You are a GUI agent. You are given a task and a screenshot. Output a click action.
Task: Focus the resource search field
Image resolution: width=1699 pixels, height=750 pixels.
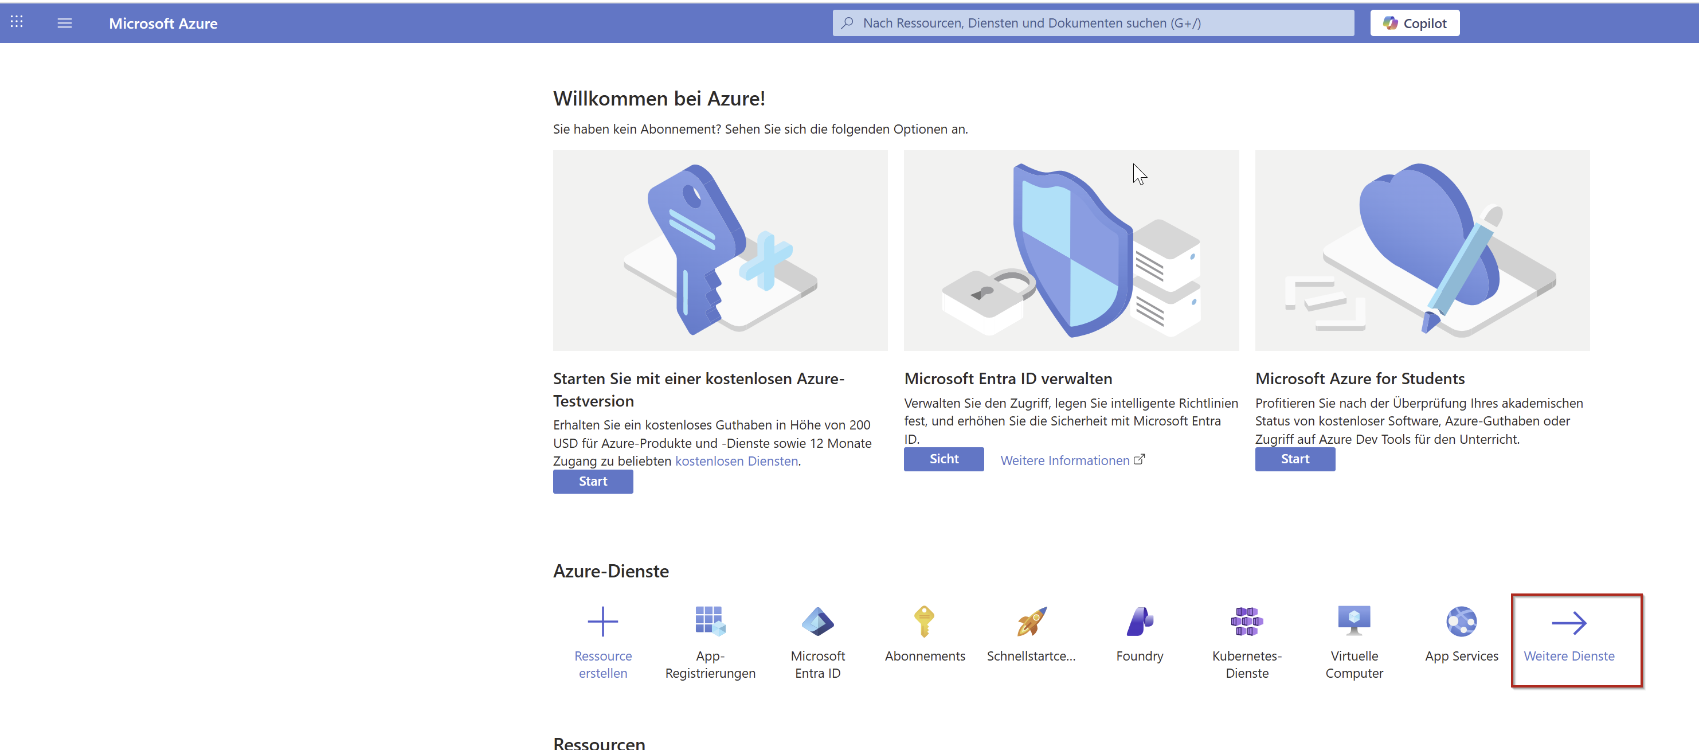pyautogui.click(x=1093, y=23)
